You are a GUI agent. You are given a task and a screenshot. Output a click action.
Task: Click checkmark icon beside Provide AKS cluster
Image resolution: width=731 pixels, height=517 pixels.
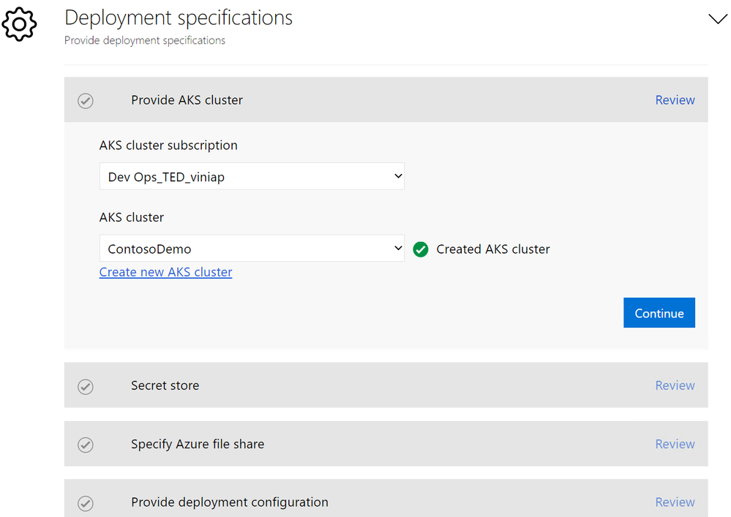tap(86, 101)
